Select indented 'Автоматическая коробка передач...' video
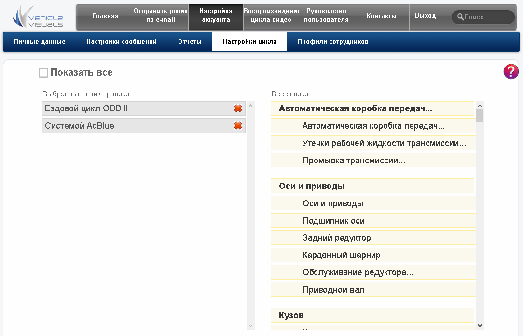The width and height of the screenshot is (523, 336). tap(373, 126)
